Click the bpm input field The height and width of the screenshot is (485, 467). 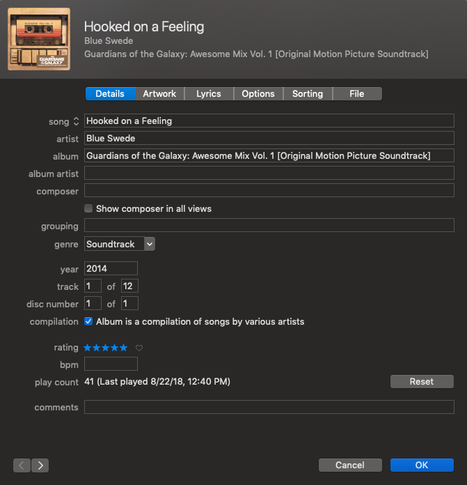tap(111, 364)
